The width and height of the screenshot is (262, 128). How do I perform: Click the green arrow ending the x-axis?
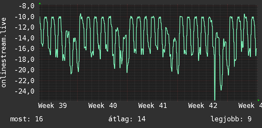(259, 100)
